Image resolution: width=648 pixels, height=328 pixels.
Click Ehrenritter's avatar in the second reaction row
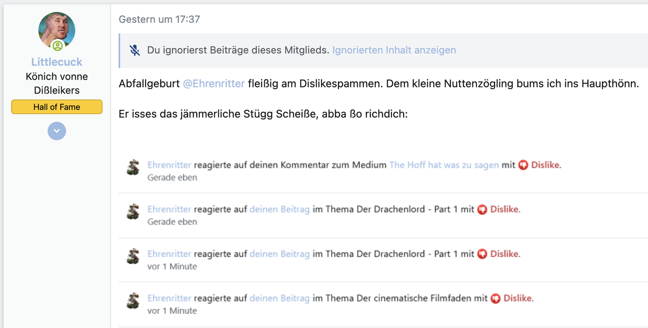[133, 211]
